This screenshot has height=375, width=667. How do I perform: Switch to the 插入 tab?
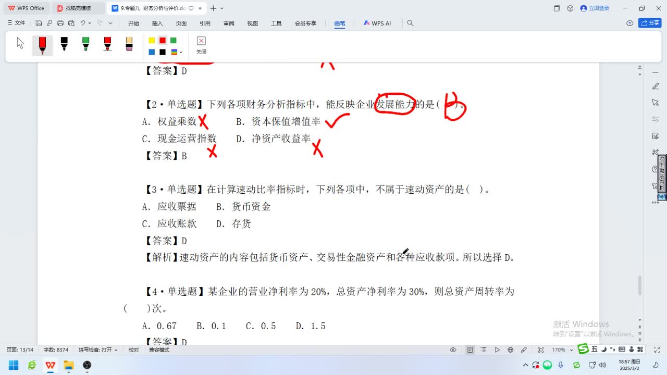point(157,23)
